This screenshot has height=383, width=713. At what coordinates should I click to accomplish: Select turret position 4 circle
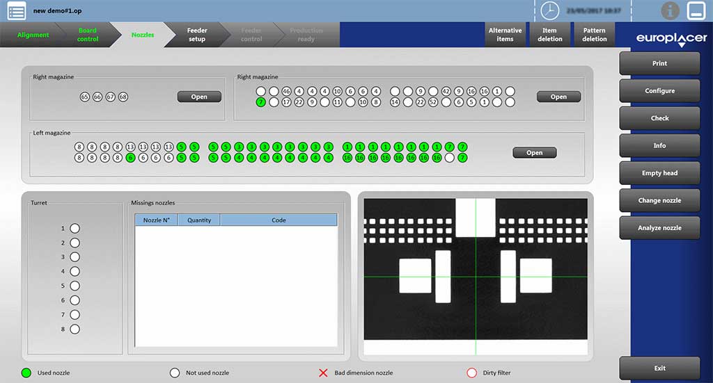pyautogui.click(x=75, y=271)
